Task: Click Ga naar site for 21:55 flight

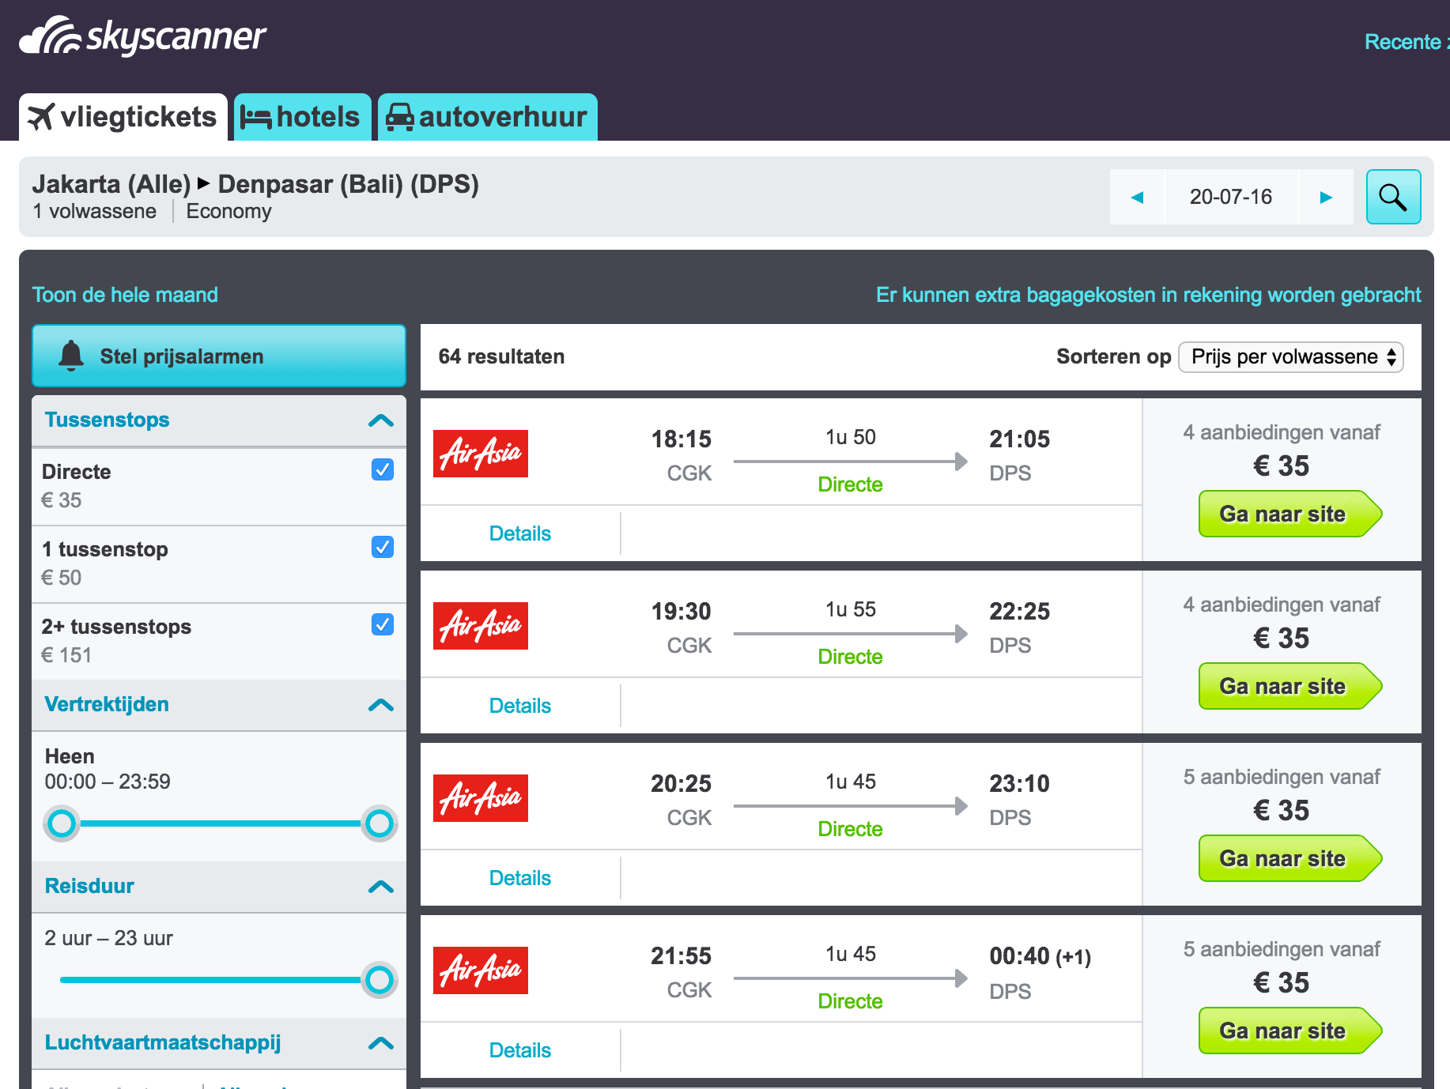Action: pos(1290,1031)
